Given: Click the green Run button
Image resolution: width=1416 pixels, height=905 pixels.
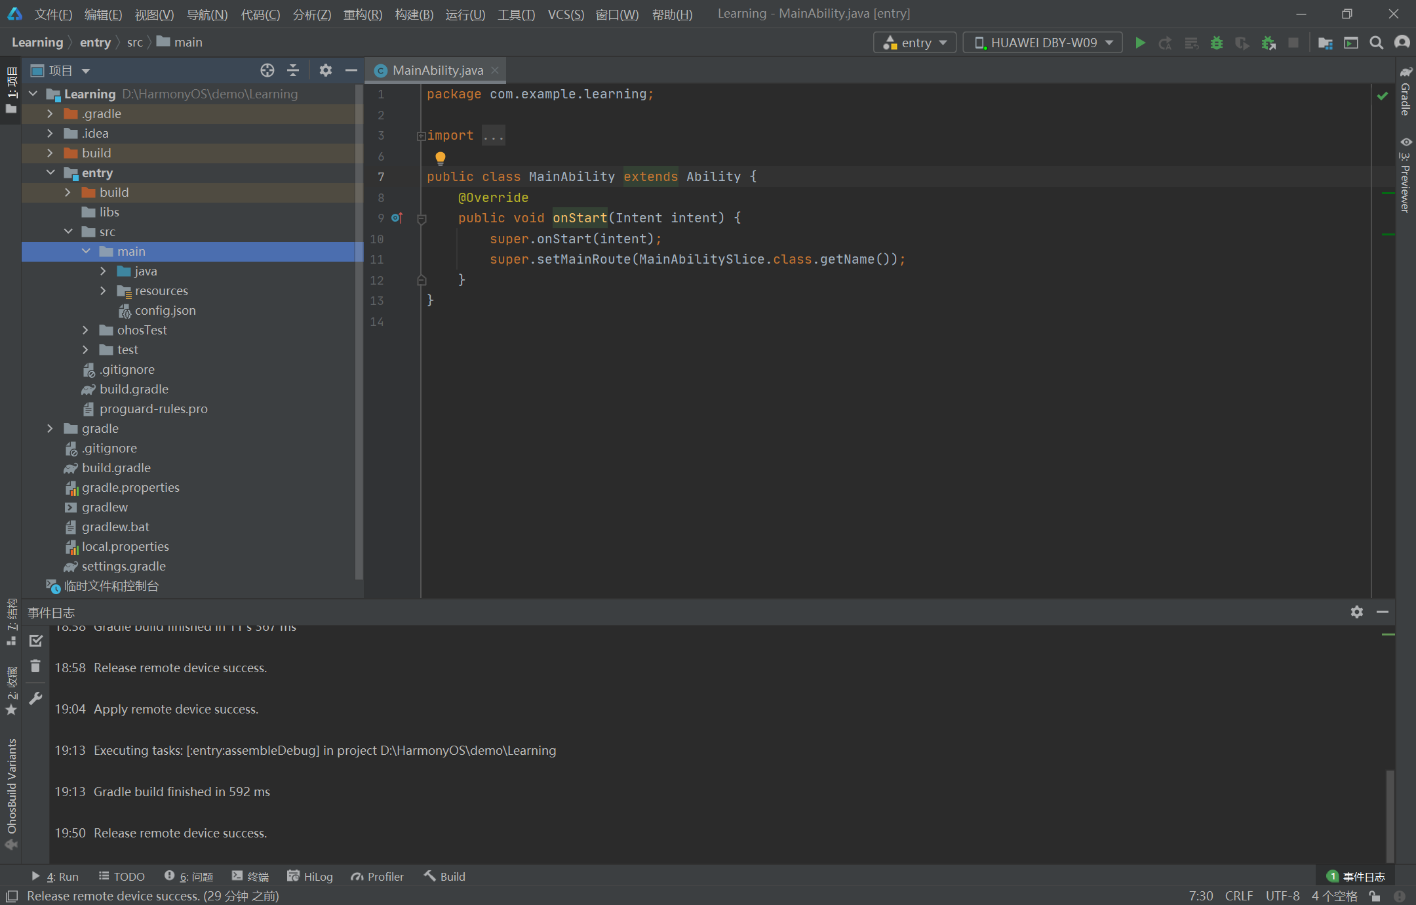Looking at the screenshot, I should 1140,43.
